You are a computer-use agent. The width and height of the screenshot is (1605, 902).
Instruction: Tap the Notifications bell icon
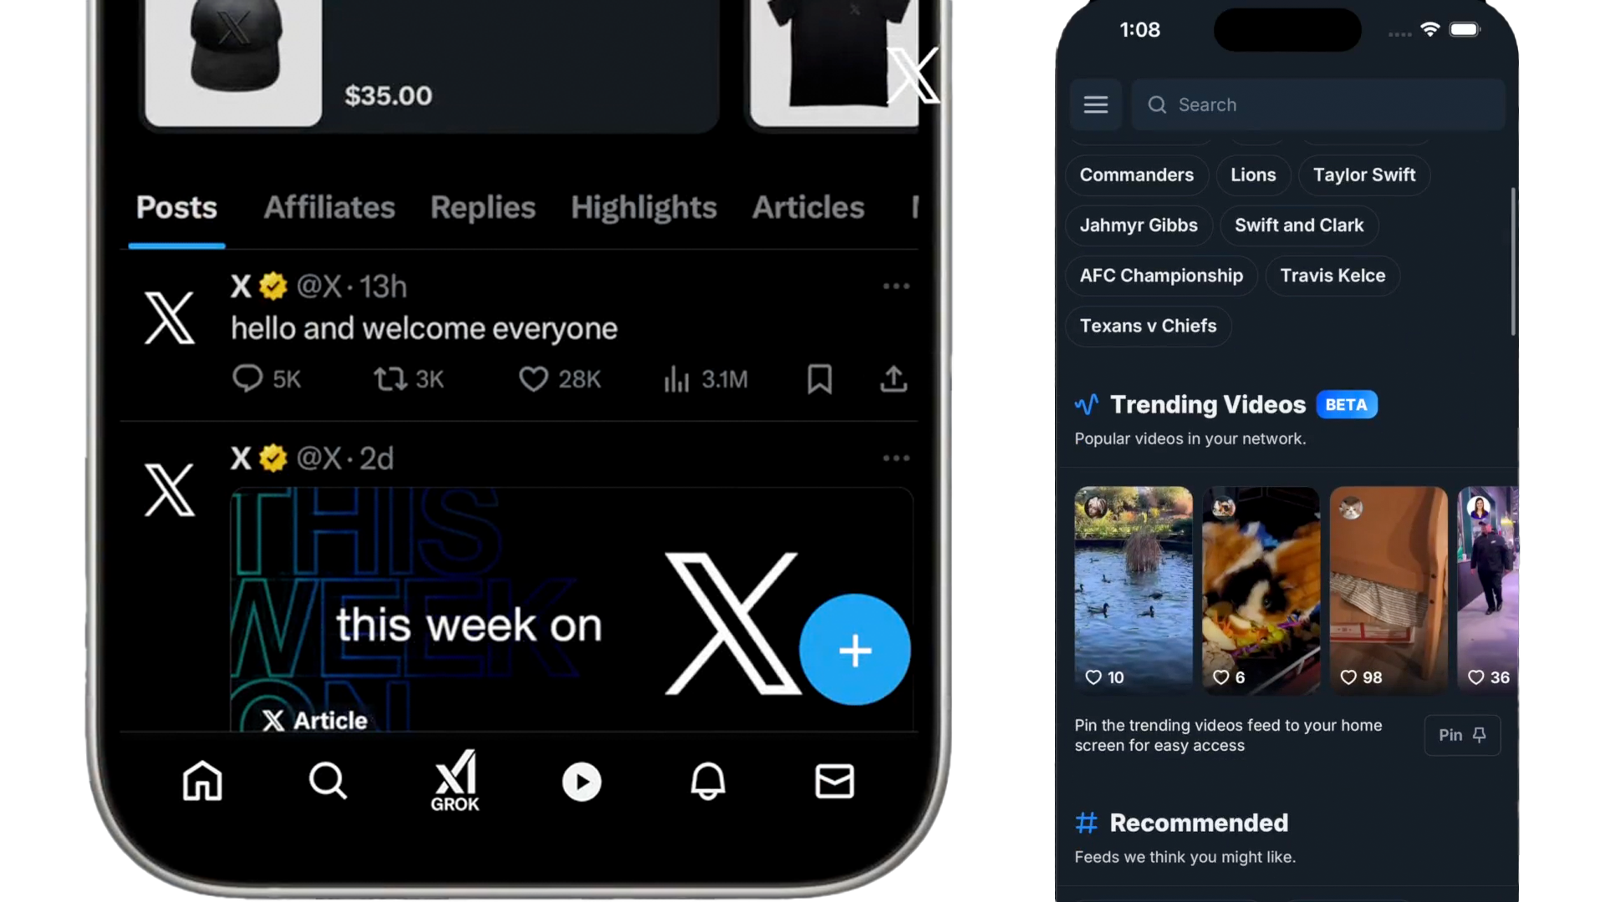coord(708,781)
